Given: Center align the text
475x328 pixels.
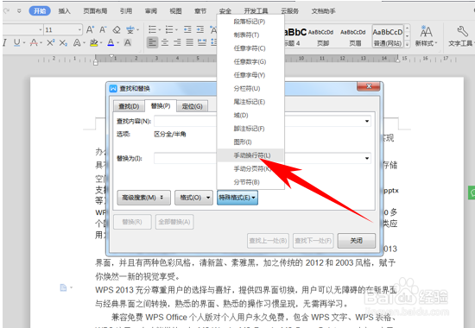Looking at the screenshot, I should [x=165, y=42].
